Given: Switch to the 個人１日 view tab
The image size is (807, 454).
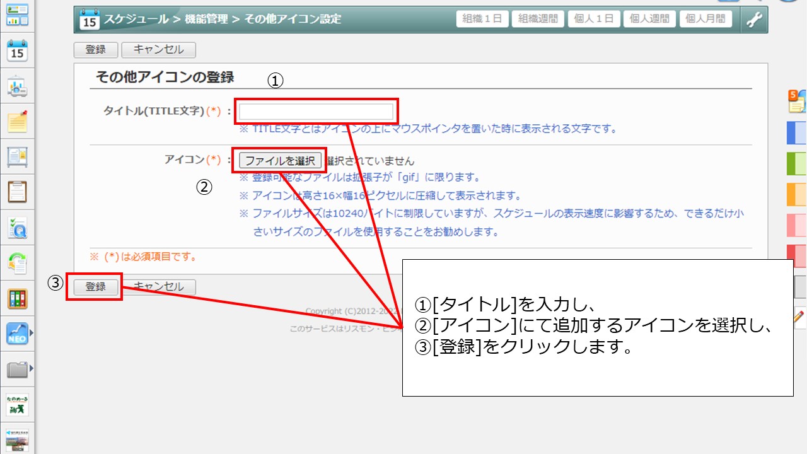Looking at the screenshot, I should pos(593,19).
